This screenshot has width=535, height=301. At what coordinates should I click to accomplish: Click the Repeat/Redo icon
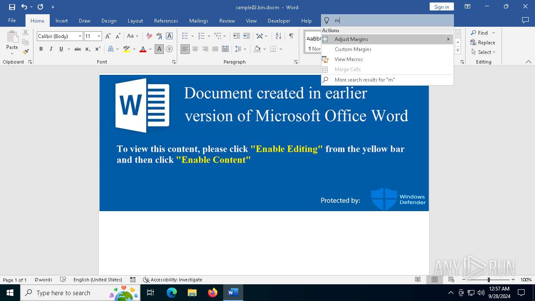[40, 7]
